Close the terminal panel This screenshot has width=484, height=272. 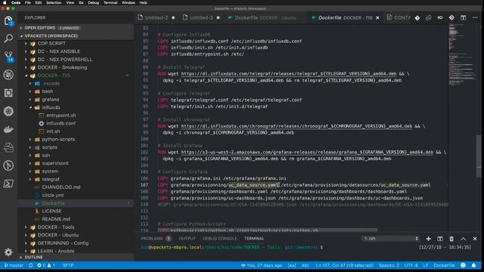click(x=475, y=239)
